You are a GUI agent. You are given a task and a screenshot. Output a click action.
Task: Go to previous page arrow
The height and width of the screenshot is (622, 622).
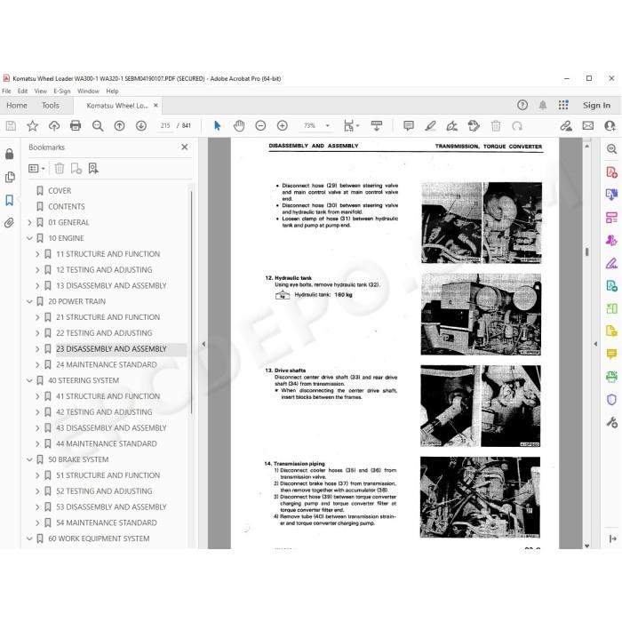tap(119, 126)
